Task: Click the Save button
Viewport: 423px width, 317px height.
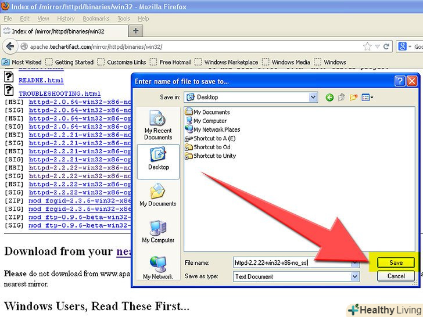Action: click(396, 262)
